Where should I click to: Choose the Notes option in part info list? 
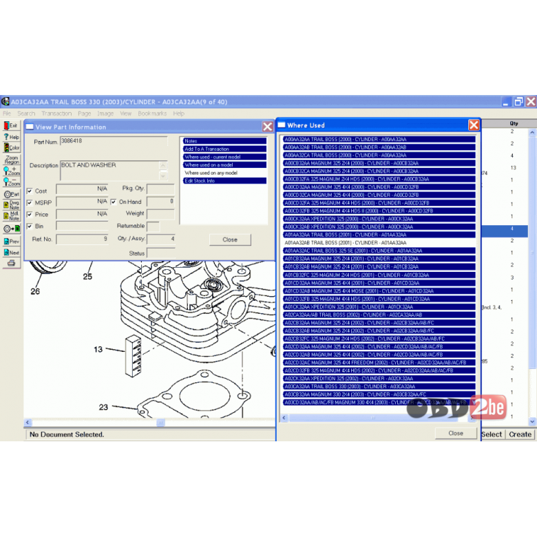(224, 140)
